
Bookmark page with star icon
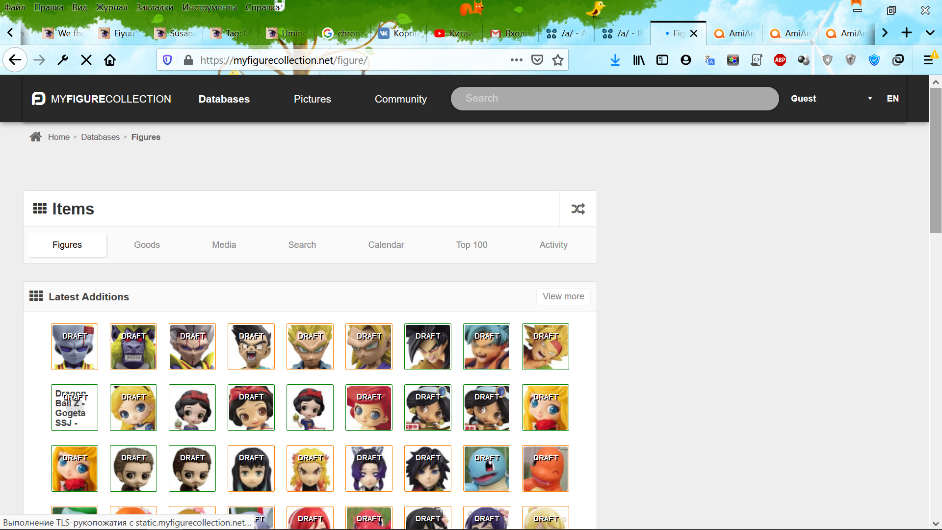(558, 60)
